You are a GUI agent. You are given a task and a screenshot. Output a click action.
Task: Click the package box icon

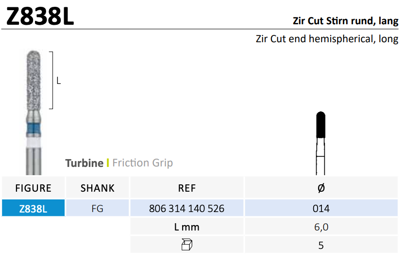187,245
